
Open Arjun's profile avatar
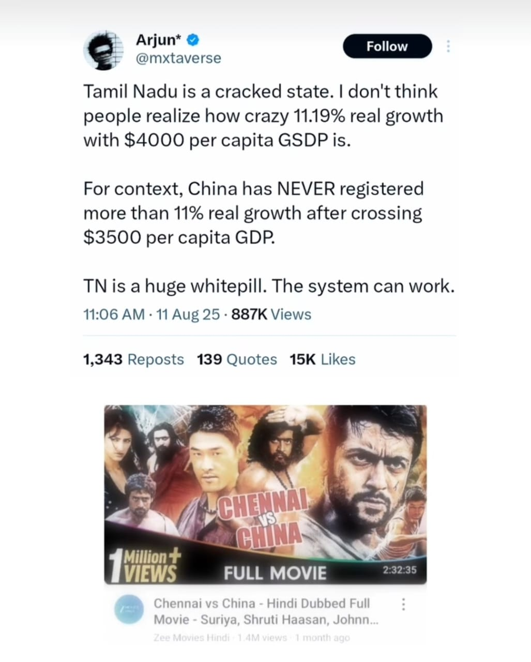[x=103, y=50]
